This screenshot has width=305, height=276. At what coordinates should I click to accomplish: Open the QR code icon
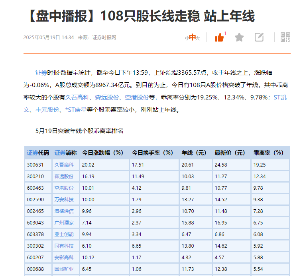[x=285, y=37]
